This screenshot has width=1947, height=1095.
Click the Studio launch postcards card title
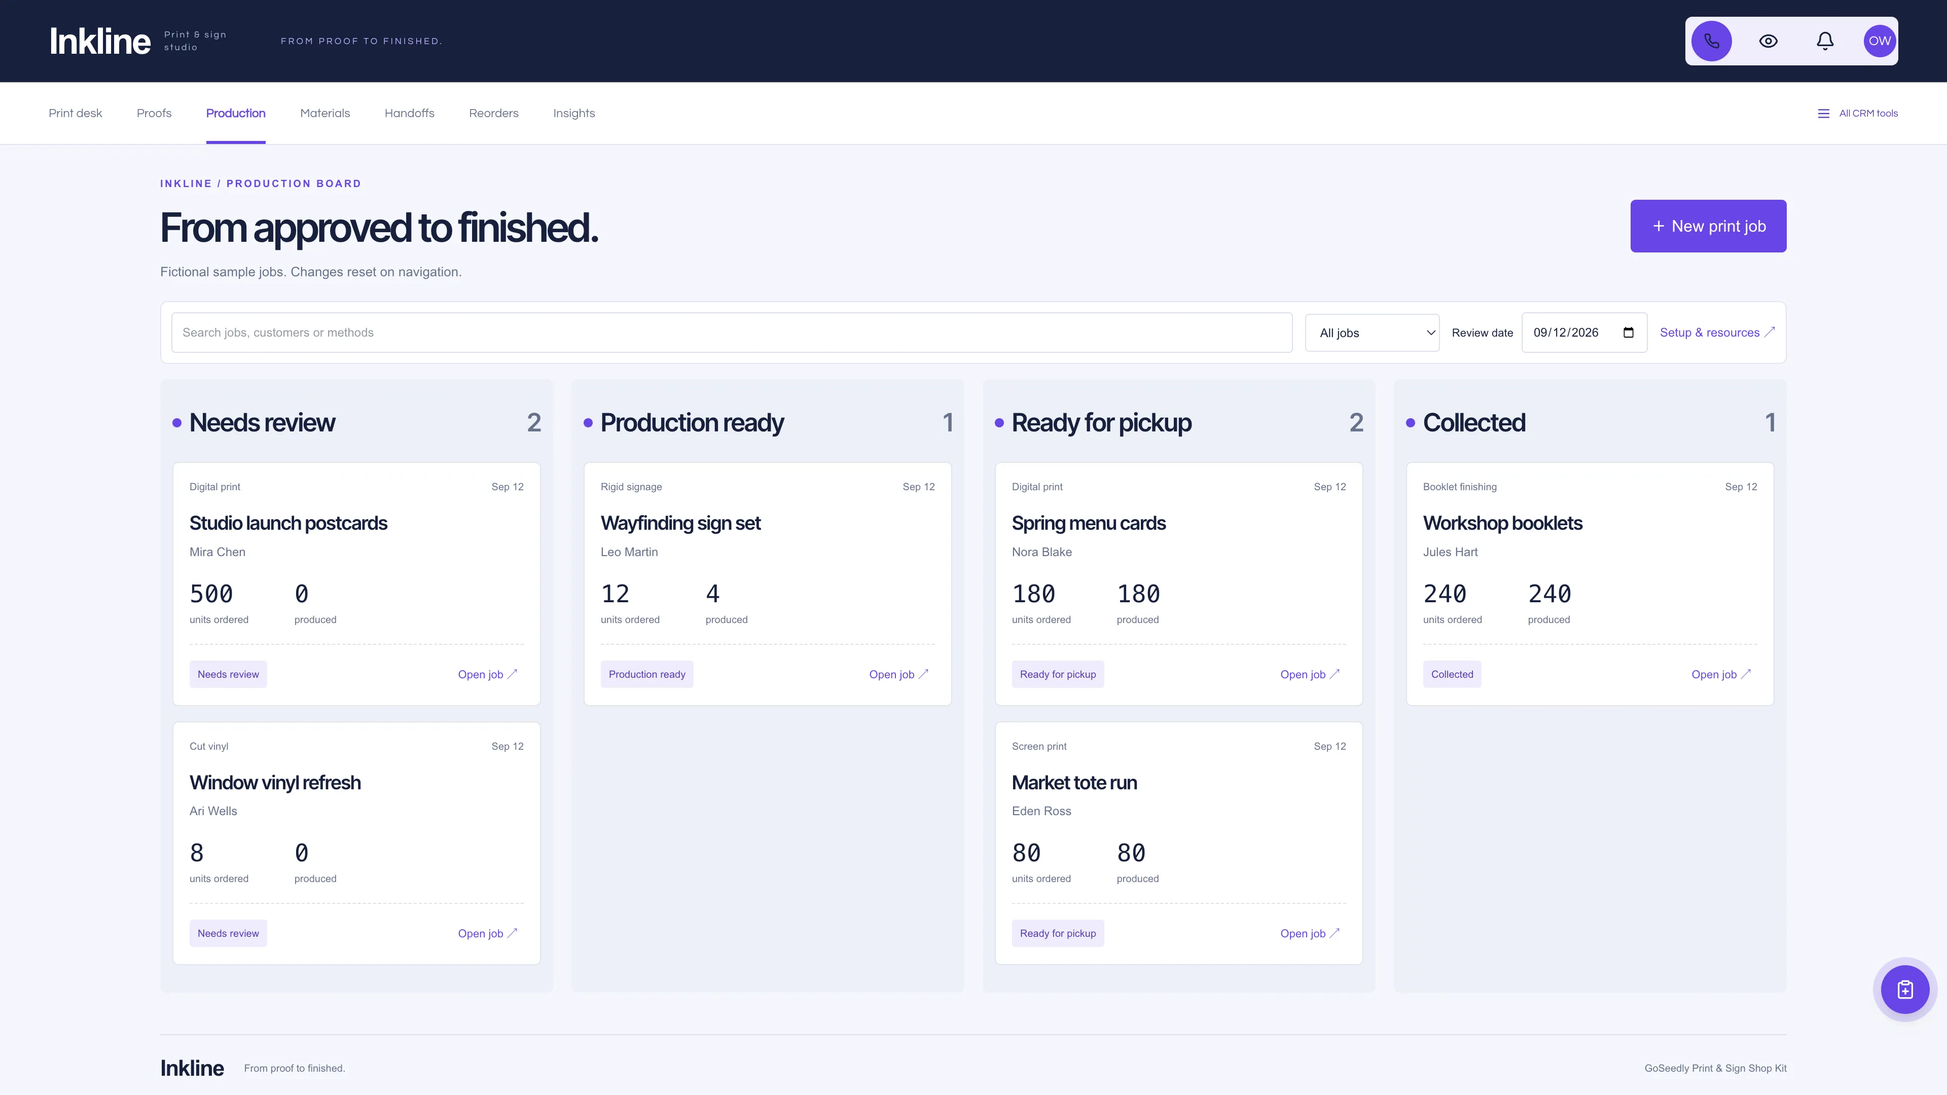click(288, 523)
